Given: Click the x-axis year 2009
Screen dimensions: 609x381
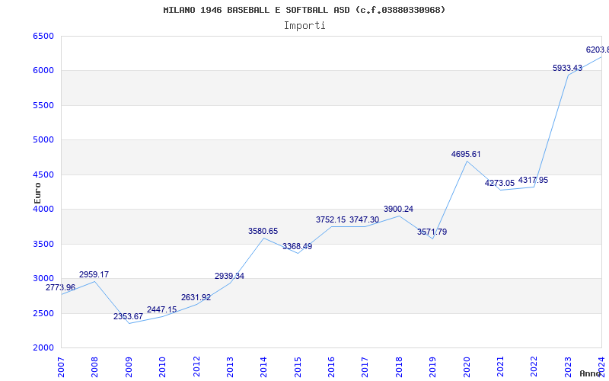Looking at the screenshot, I should [129, 367].
